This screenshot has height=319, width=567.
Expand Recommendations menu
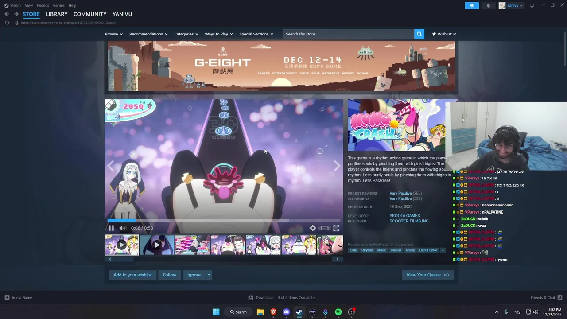click(x=148, y=34)
